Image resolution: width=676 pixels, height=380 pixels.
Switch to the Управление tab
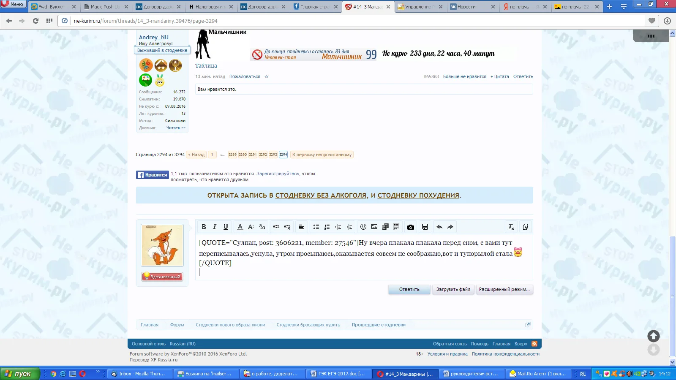[x=420, y=7]
